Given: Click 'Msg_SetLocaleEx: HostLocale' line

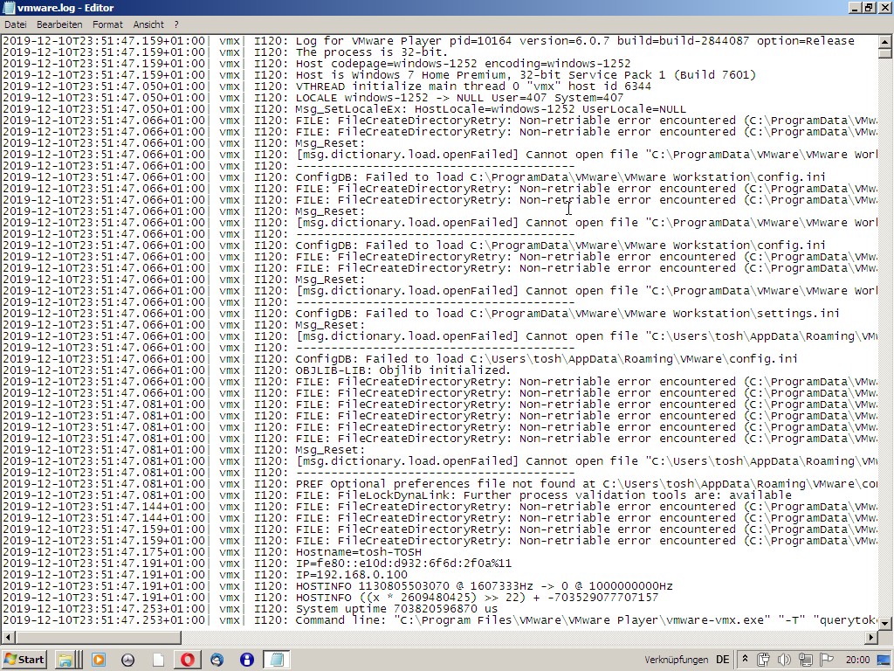Looking at the screenshot, I should [491, 109].
